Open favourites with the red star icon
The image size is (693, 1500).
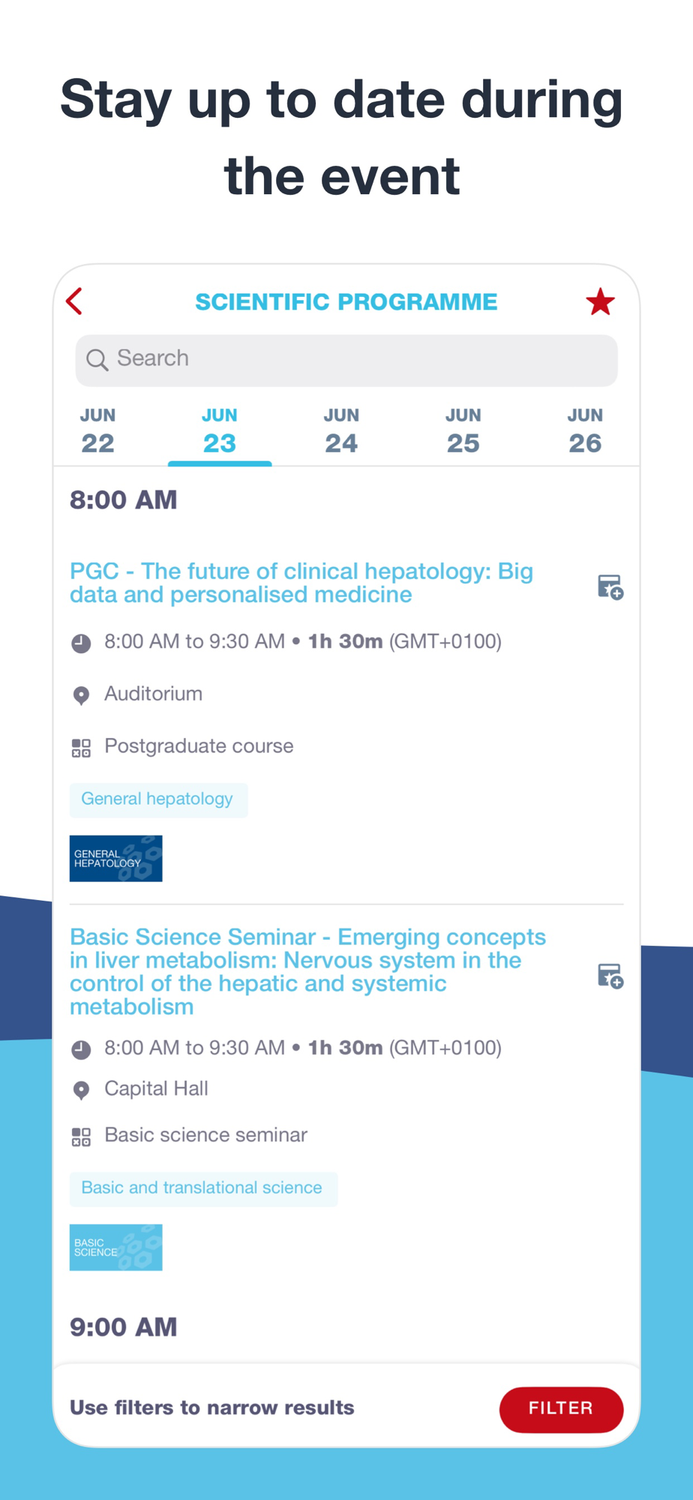(600, 301)
